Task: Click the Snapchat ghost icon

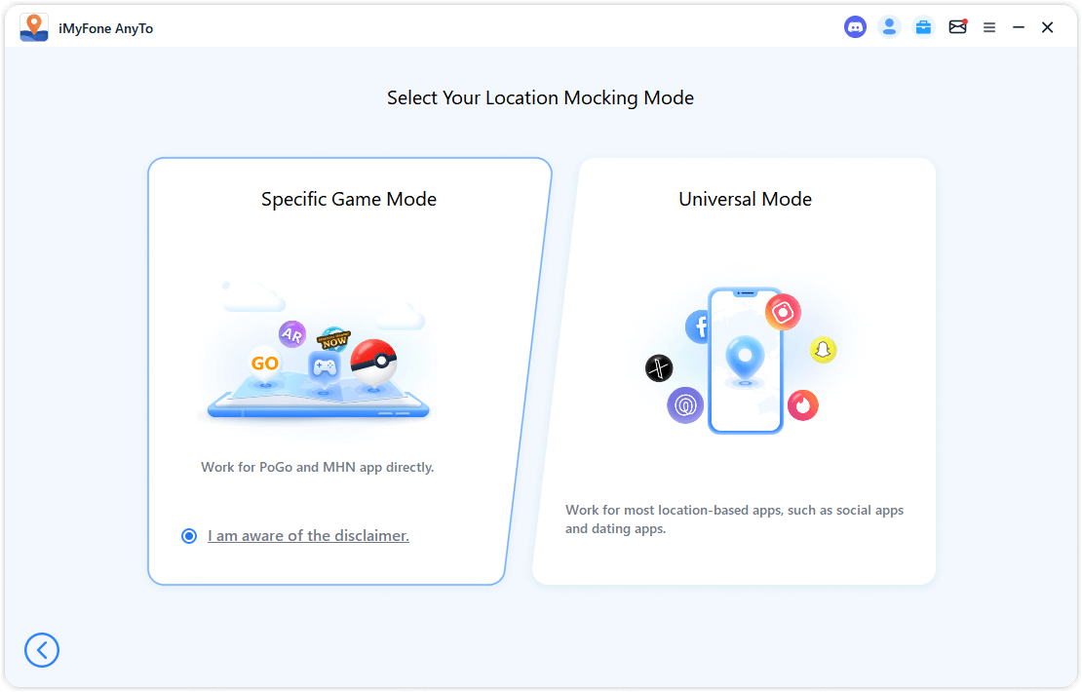Action: pyautogui.click(x=824, y=350)
